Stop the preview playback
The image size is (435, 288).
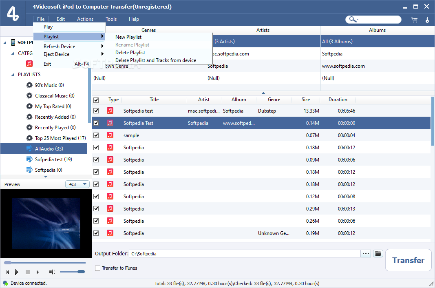27,272
